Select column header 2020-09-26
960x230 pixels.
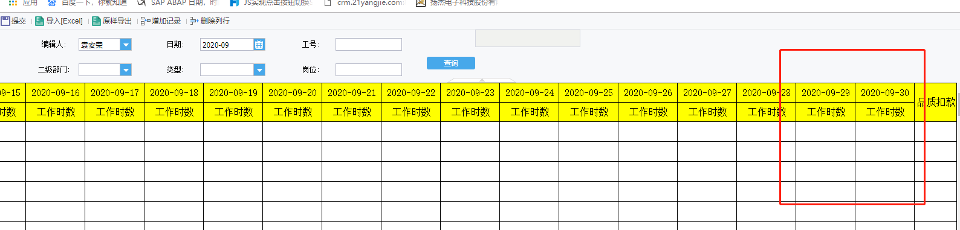pyautogui.click(x=648, y=93)
